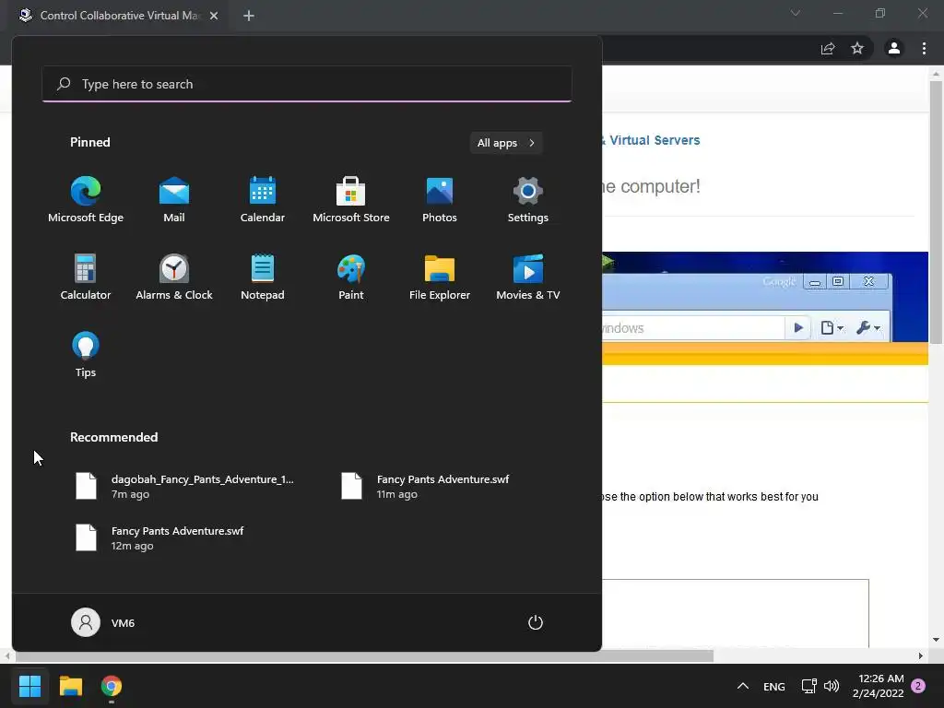This screenshot has width=944, height=708.
Task: Open Chrome's tab search dropdown arrow
Action: [796, 13]
